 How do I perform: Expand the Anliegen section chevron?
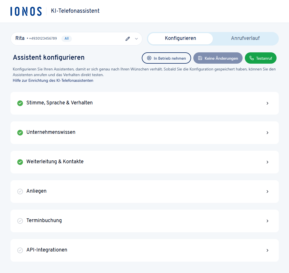pyautogui.click(x=267, y=192)
